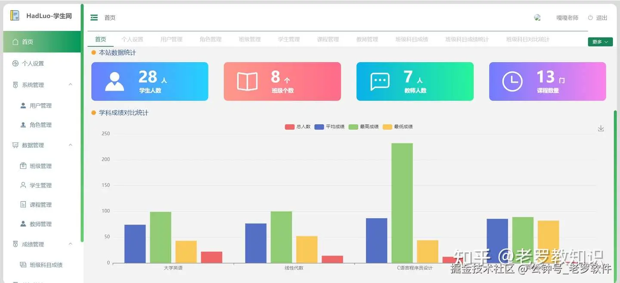Toggle 总人数 series in chart legend
620x283 pixels.
pos(298,127)
